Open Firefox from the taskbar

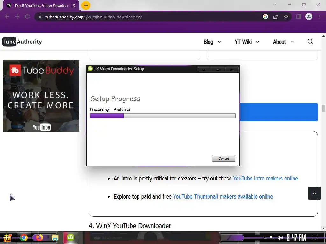click(x=39, y=238)
